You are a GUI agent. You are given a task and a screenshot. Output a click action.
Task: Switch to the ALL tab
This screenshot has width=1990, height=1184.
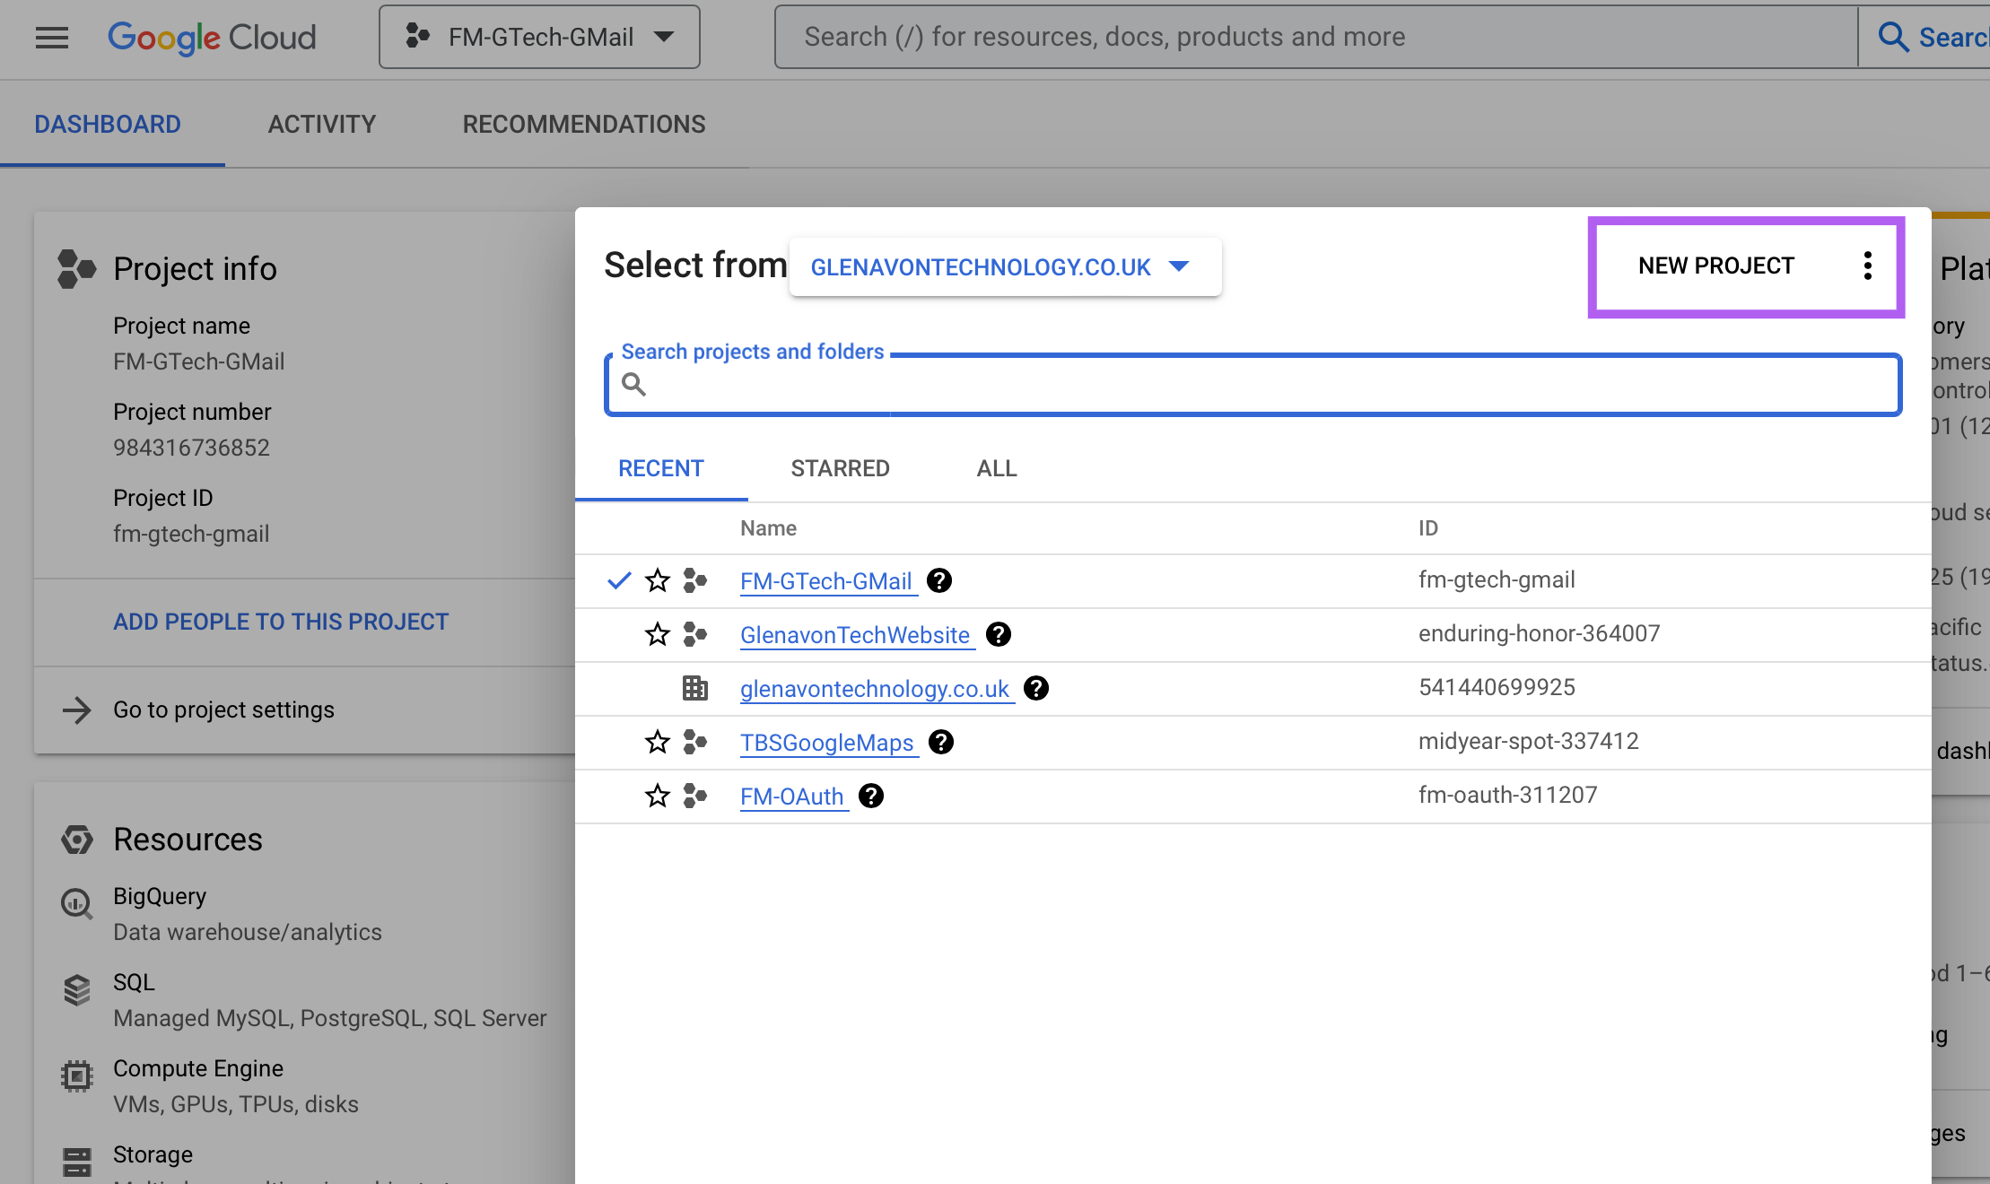pyautogui.click(x=997, y=468)
